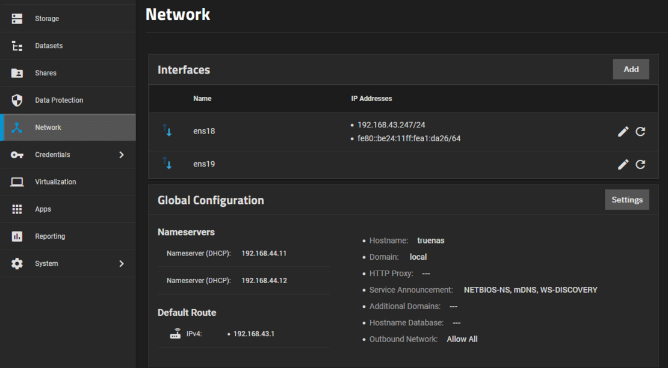668x368 pixels.
Task: Click the default route router icon
Action: coord(175,334)
